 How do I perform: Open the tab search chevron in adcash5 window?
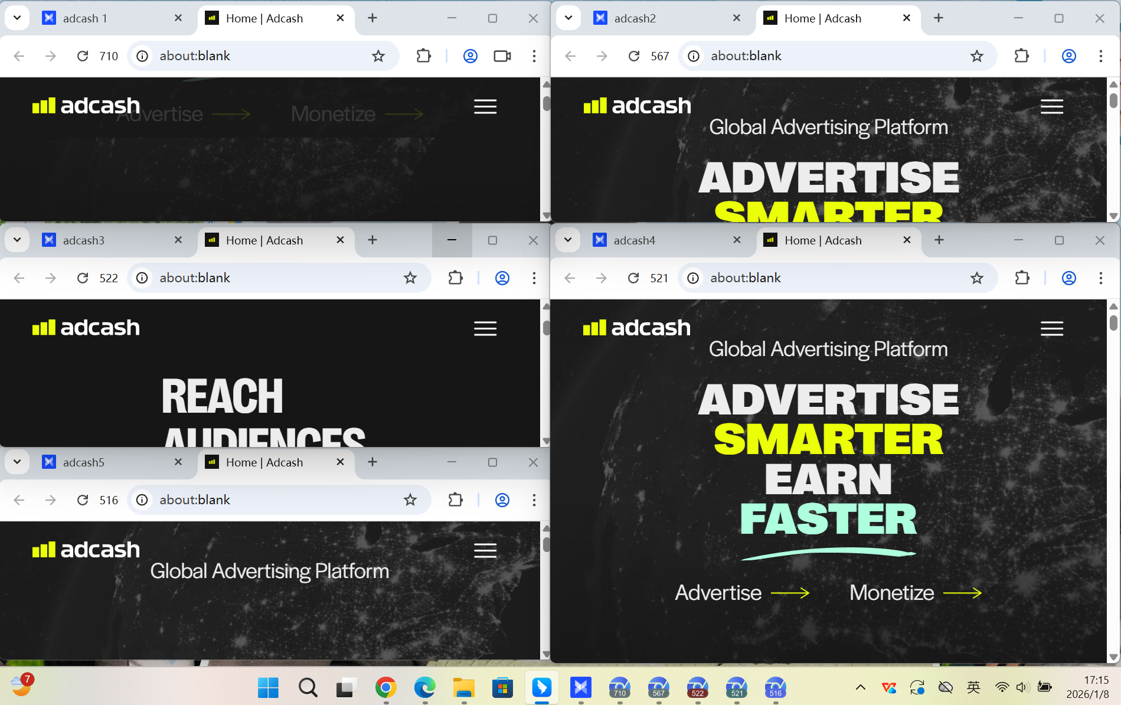pyautogui.click(x=17, y=462)
